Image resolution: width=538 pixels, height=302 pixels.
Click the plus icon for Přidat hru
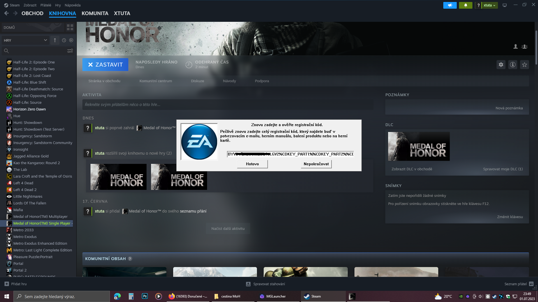pos(7,284)
